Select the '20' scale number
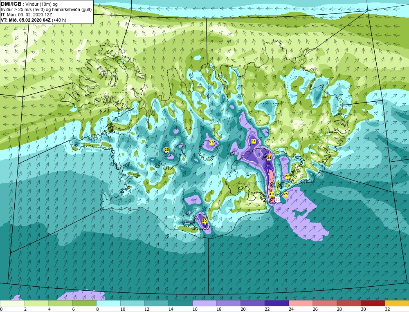Screen dimensions: 409x312 pos(243,309)
